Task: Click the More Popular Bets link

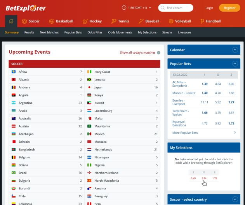Action: coord(185,133)
